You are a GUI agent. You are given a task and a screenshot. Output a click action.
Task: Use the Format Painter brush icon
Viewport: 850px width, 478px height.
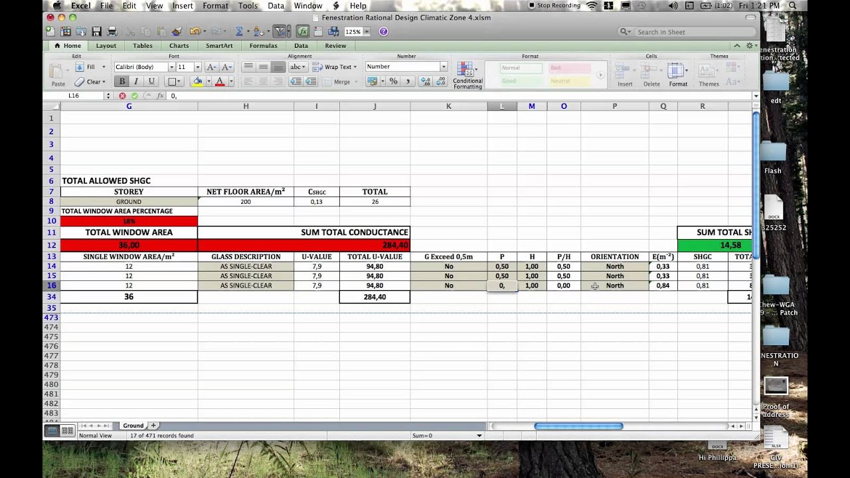(x=177, y=31)
